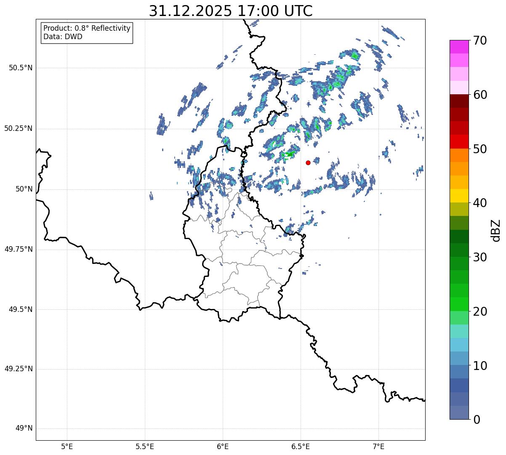Click the '50°N' latitude label

(24, 189)
